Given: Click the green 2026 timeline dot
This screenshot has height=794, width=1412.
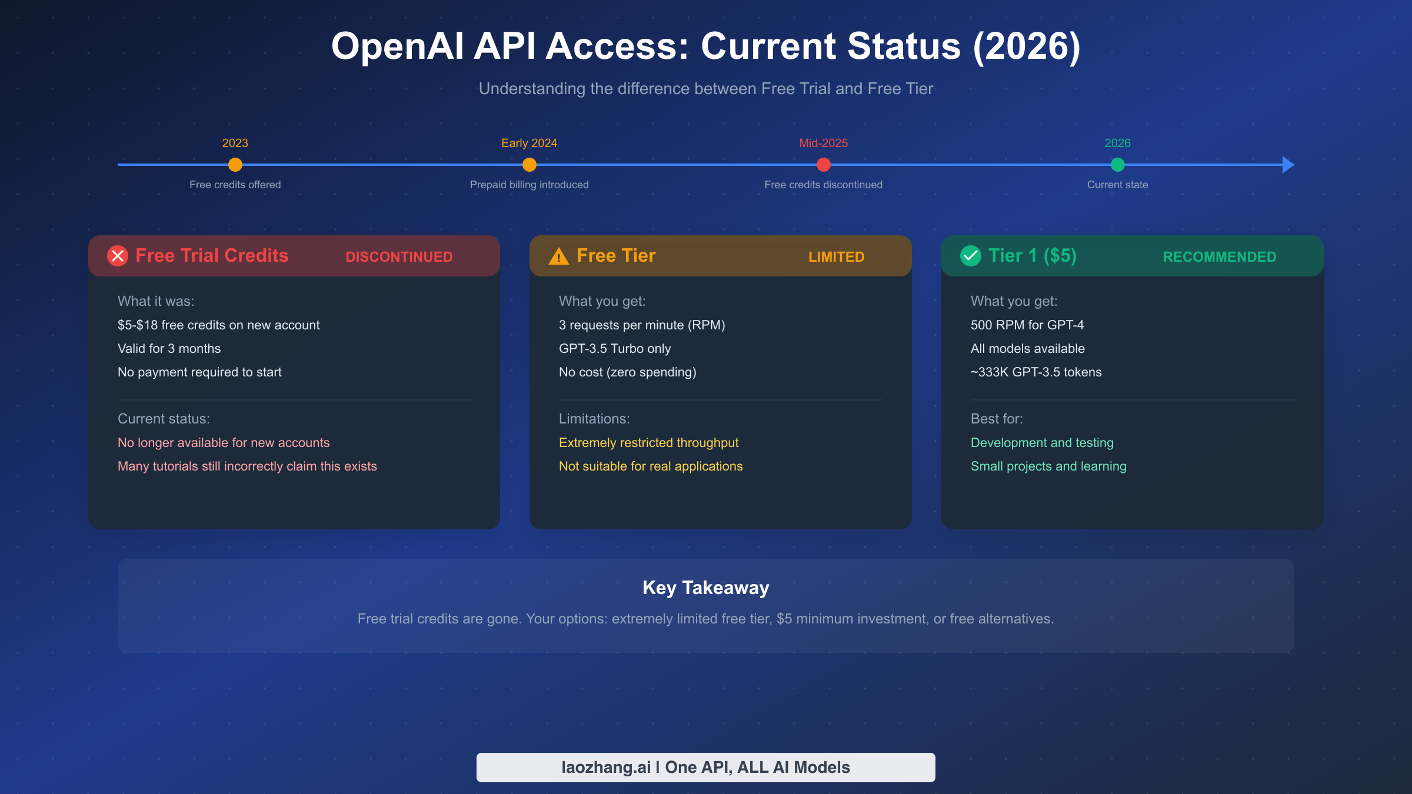Looking at the screenshot, I should [1117, 165].
